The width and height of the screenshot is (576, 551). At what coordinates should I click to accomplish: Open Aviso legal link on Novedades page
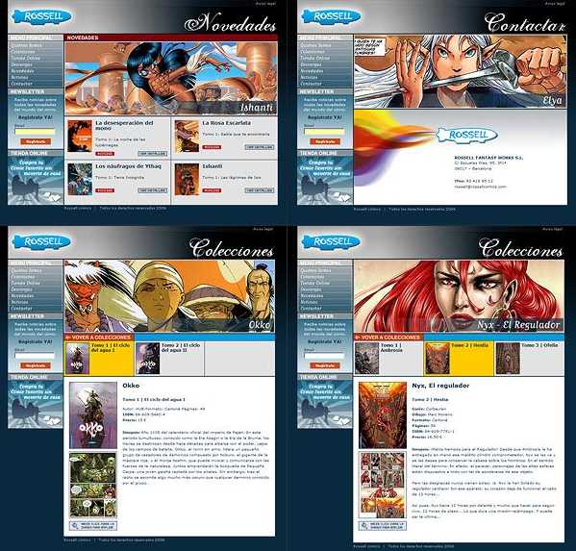(265, 4)
